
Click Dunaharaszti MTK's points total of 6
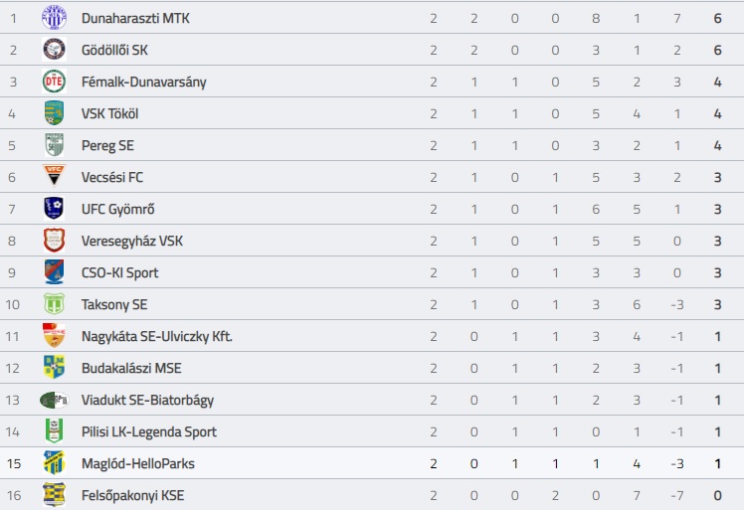[717, 18]
